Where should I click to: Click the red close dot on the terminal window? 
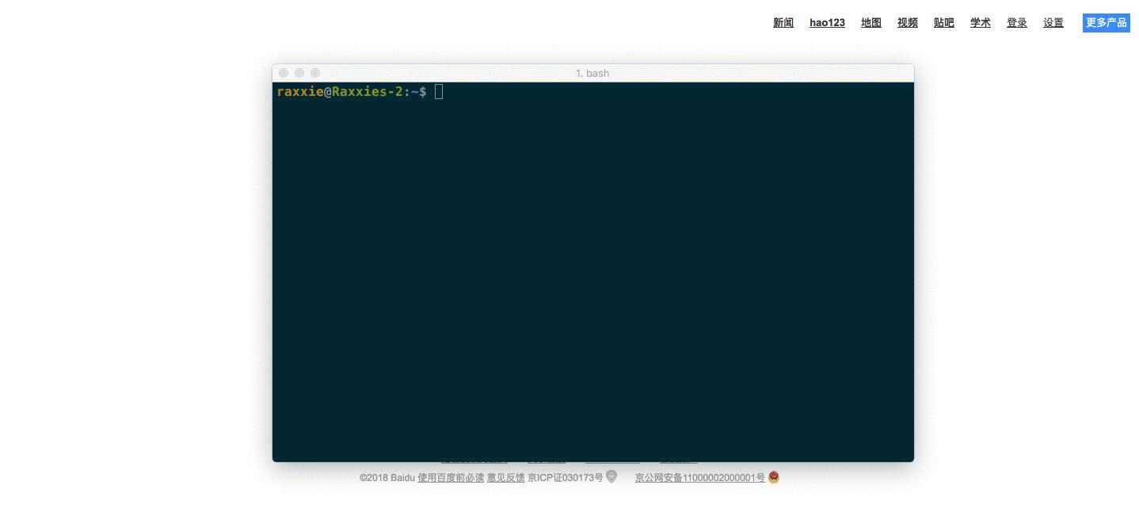coord(283,72)
